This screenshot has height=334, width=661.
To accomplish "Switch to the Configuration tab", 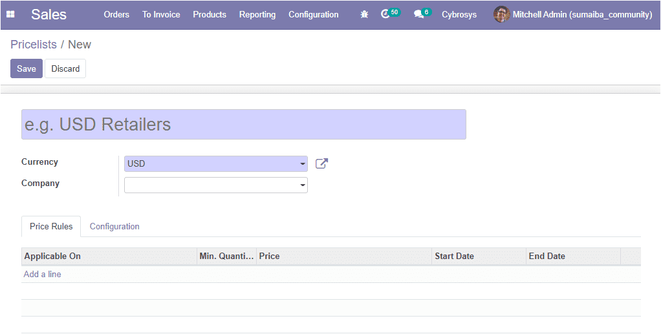I will [114, 227].
